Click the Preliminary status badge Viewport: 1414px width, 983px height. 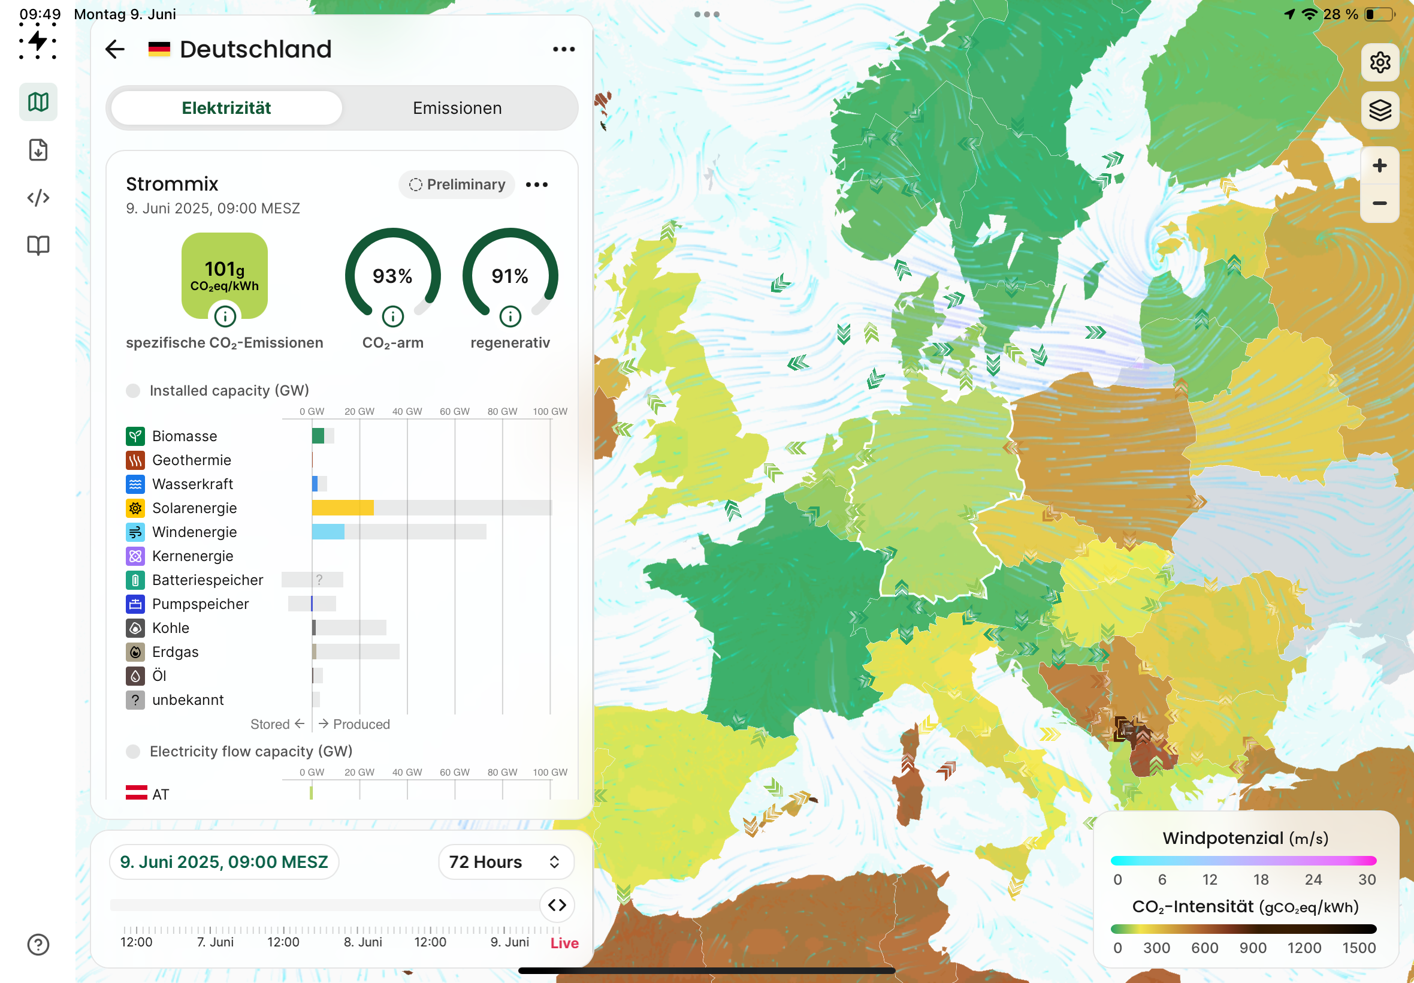pos(457,185)
